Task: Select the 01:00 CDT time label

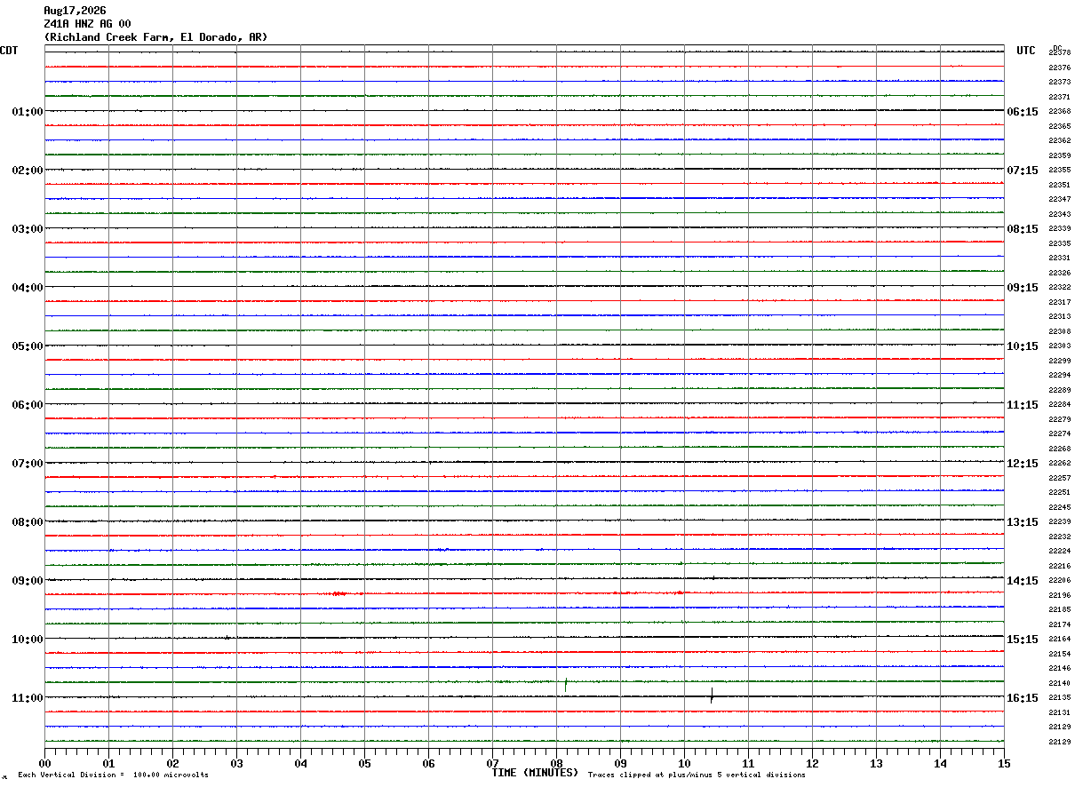Action: [x=28, y=112]
